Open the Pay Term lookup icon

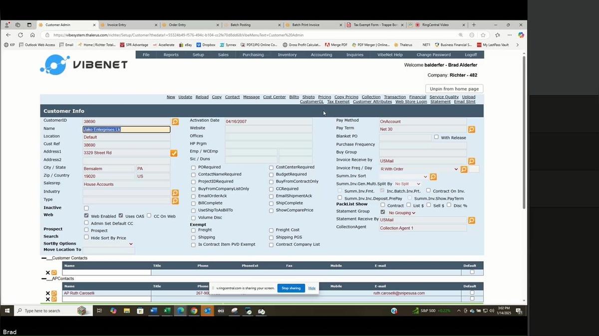471,130
